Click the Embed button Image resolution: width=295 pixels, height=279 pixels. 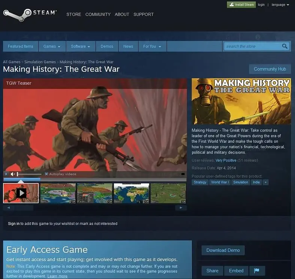pos(236,270)
